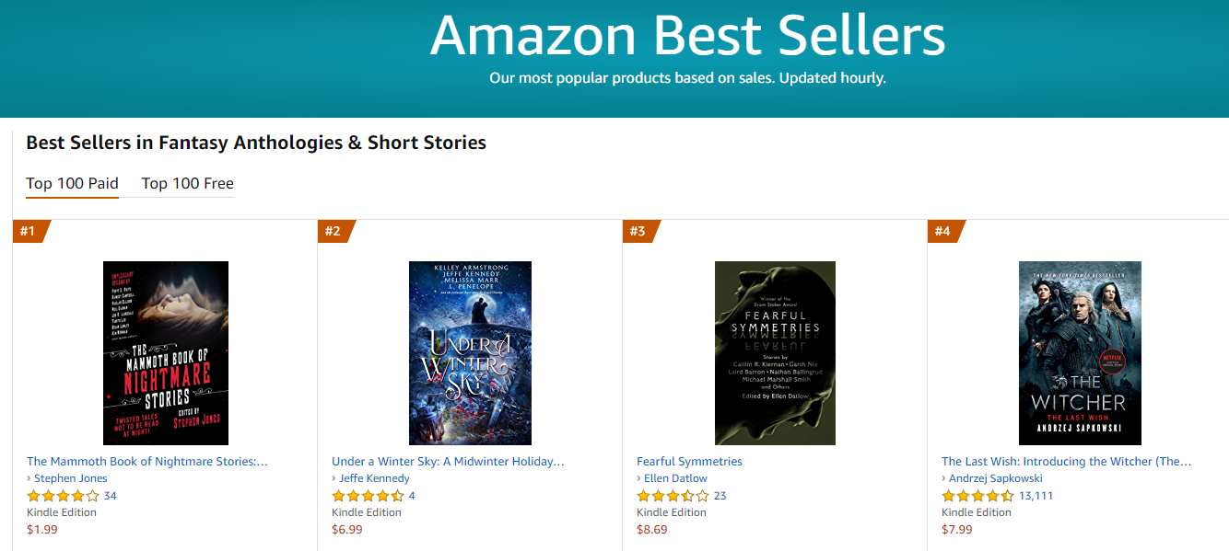Select the Top 100 Paid tab
This screenshot has width=1229, height=551.
(x=72, y=183)
